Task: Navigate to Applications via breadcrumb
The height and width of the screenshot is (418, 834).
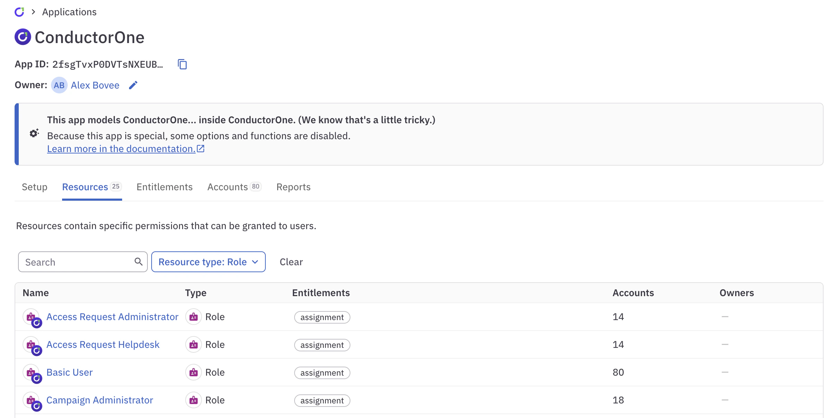Action: pos(69,11)
